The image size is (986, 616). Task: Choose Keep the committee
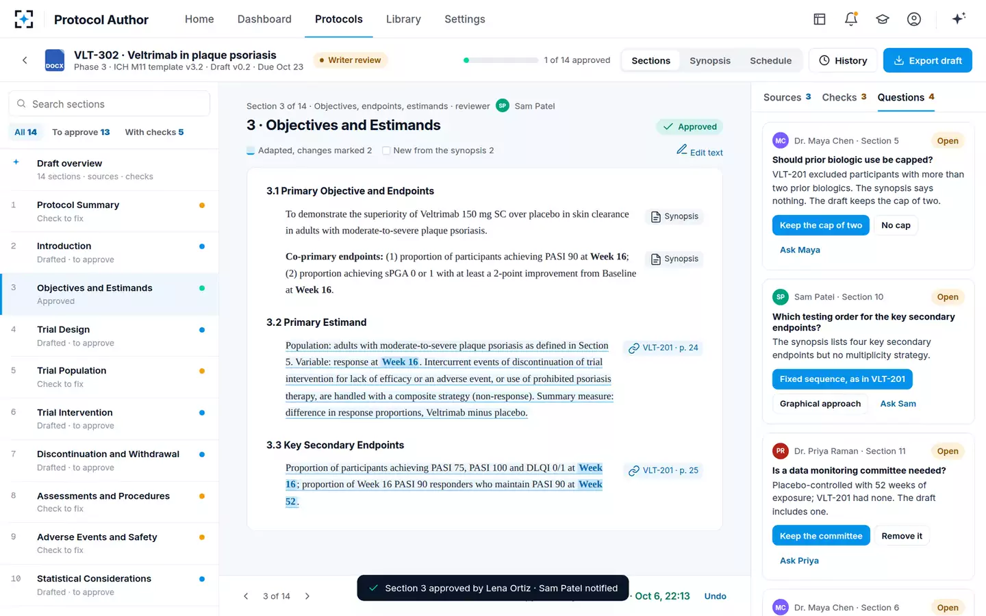click(x=821, y=536)
